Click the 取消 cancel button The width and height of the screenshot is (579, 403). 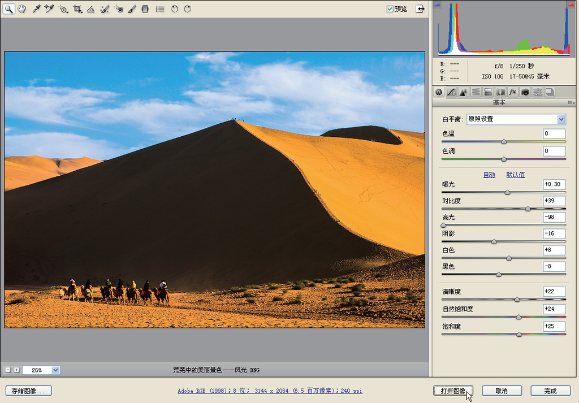point(502,391)
